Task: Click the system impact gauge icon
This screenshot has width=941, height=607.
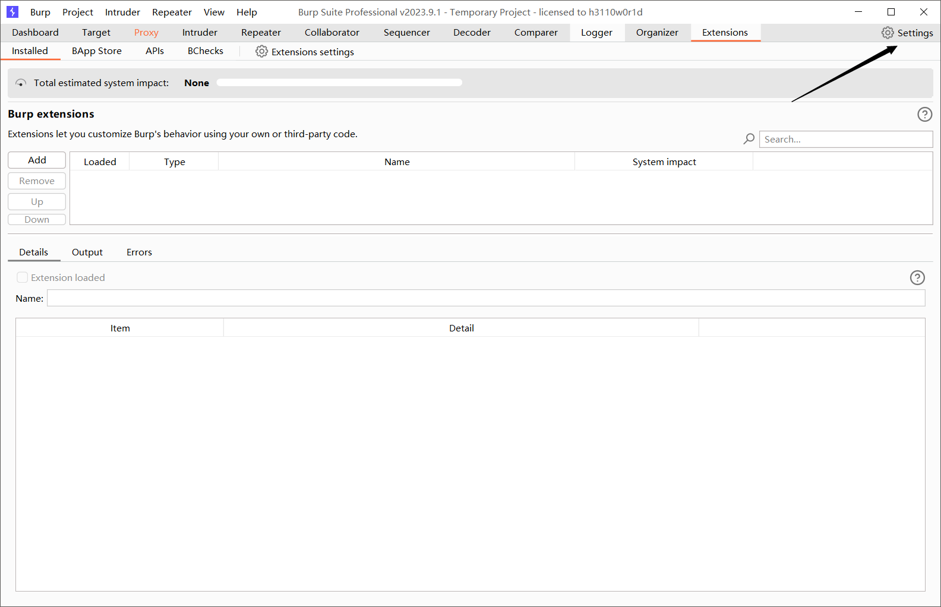Action: coord(21,83)
